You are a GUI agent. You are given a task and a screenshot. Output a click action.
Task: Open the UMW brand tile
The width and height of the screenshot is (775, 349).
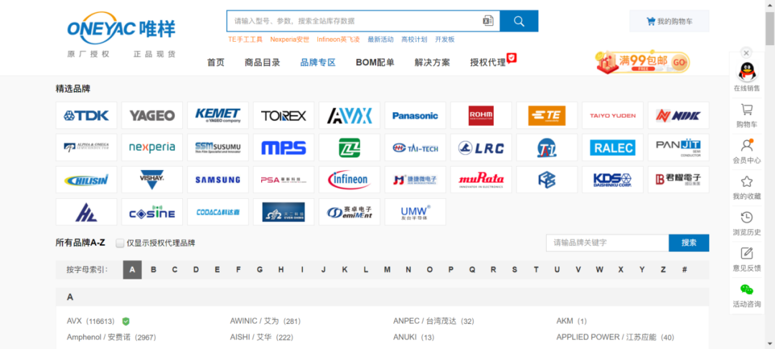tap(415, 212)
